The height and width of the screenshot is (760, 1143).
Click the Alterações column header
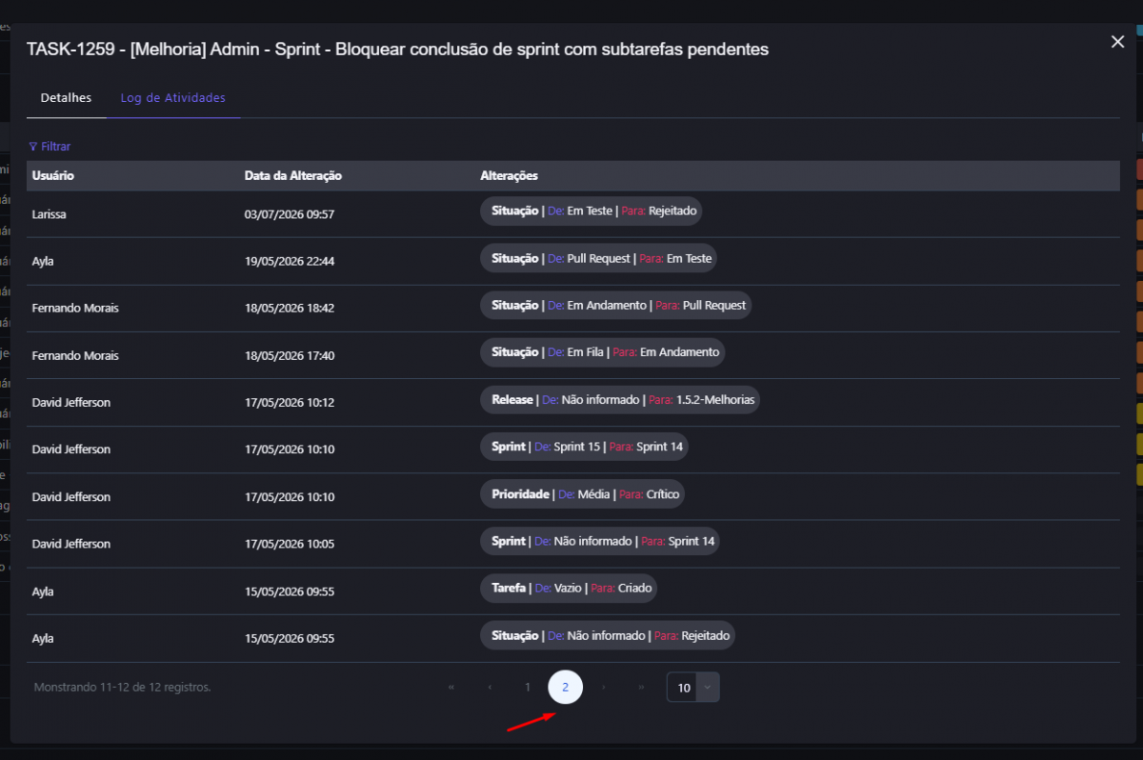tap(510, 176)
